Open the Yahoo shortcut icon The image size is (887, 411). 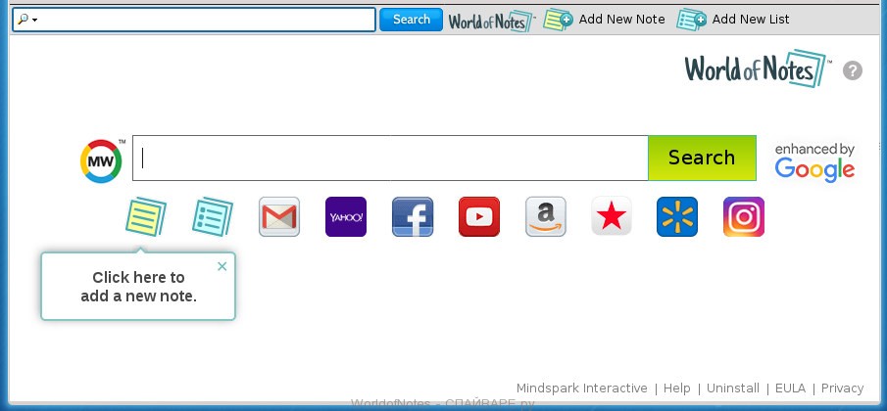click(346, 217)
